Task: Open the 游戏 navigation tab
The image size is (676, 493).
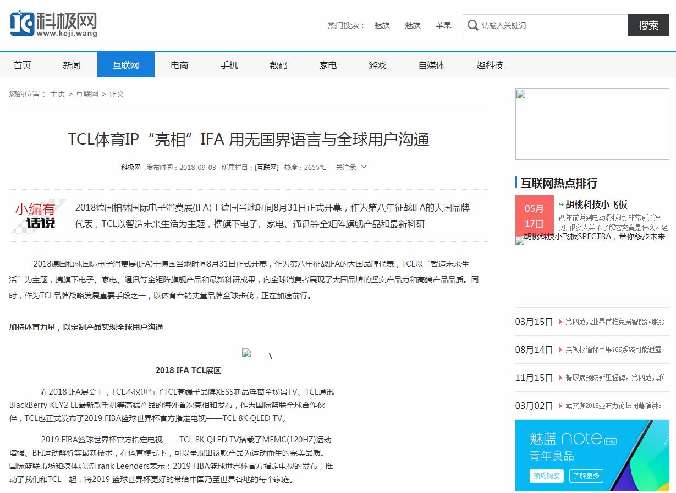Action: pos(378,65)
